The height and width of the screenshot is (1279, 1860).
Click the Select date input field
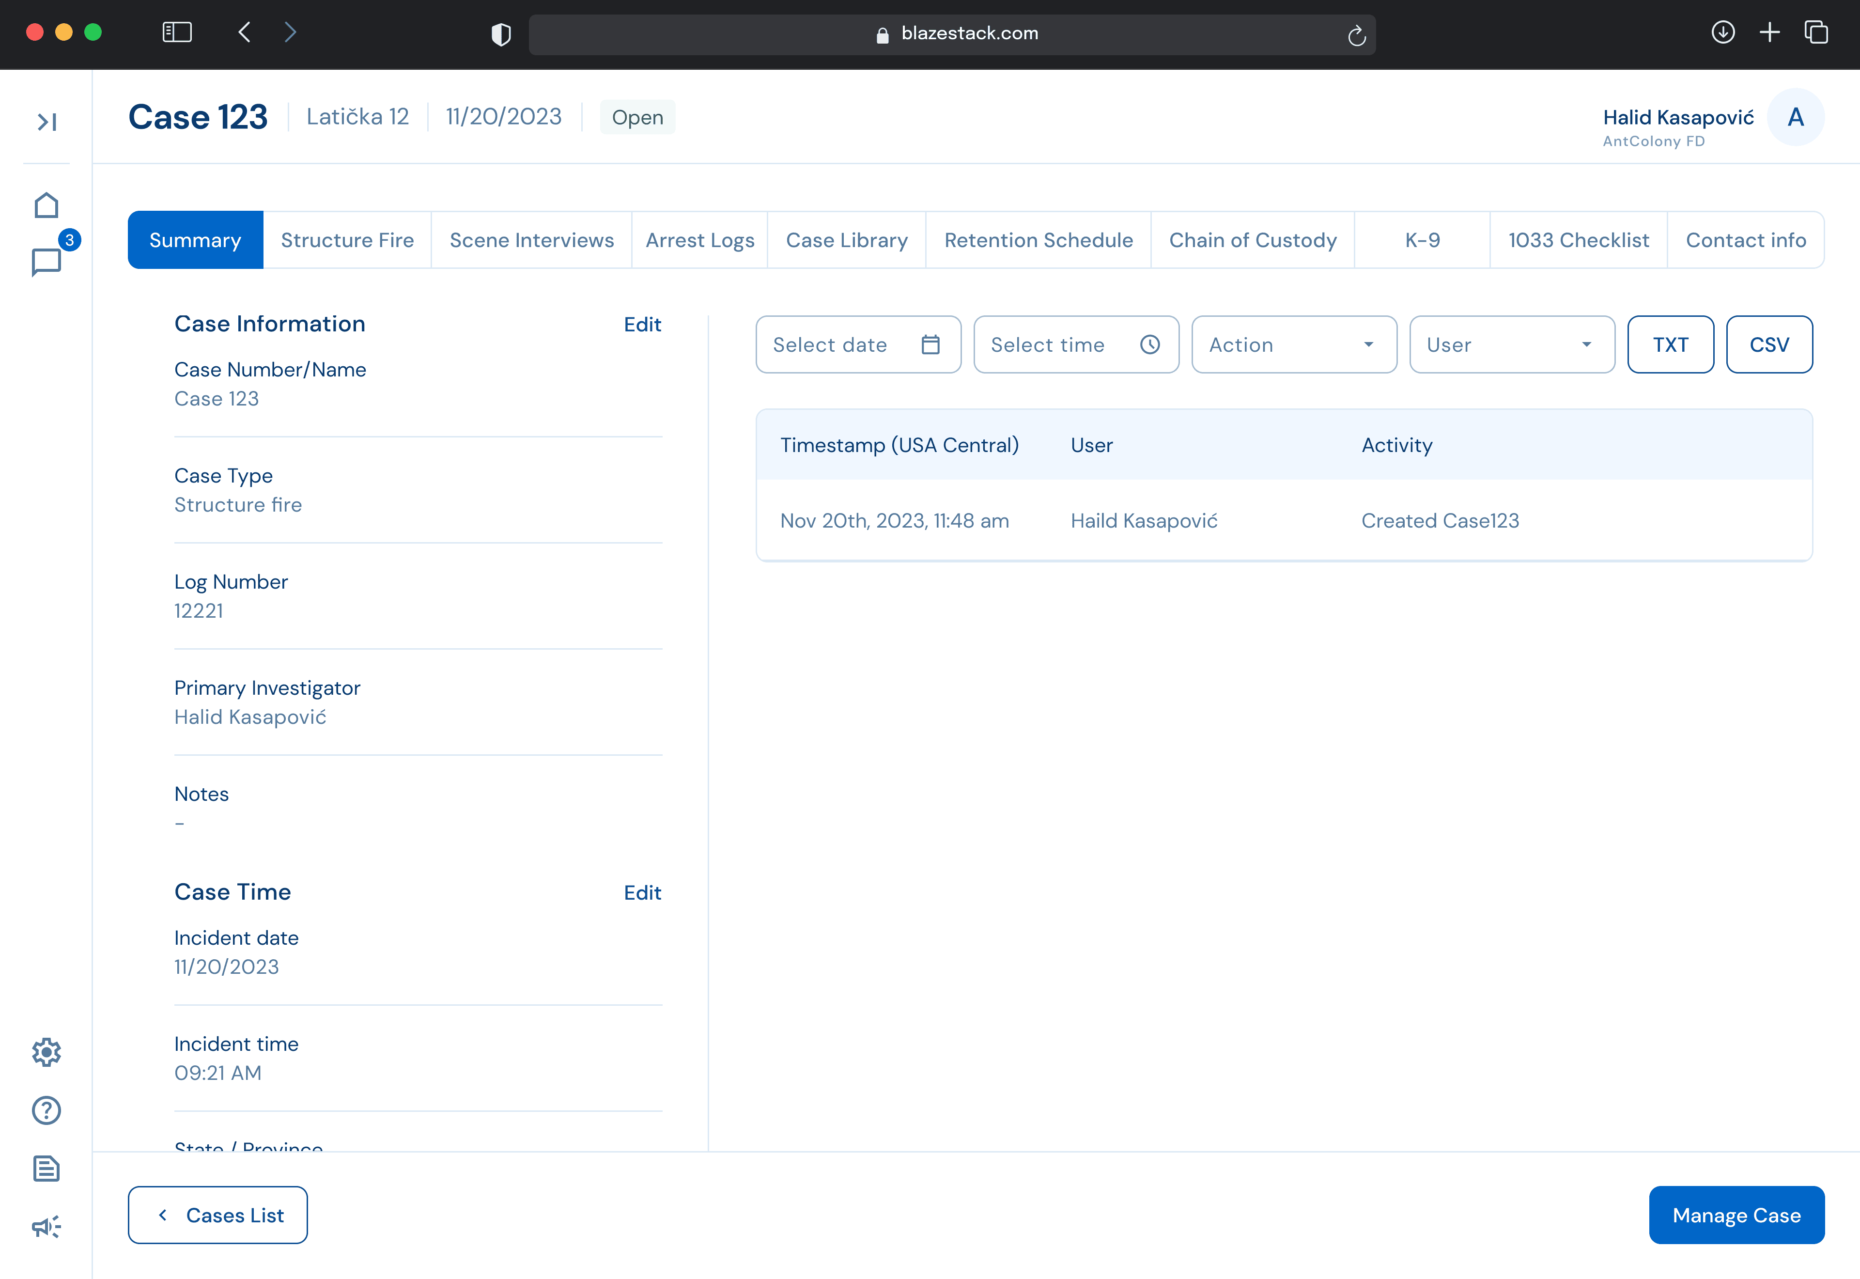point(857,344)
